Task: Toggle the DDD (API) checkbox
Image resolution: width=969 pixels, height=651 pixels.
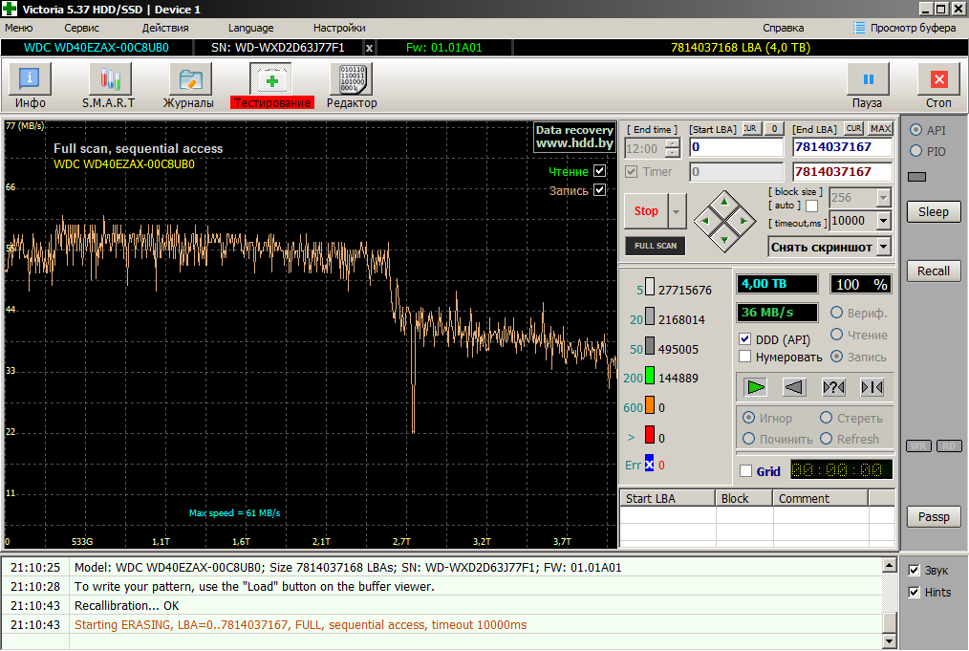Action: [x=745, y=339]
